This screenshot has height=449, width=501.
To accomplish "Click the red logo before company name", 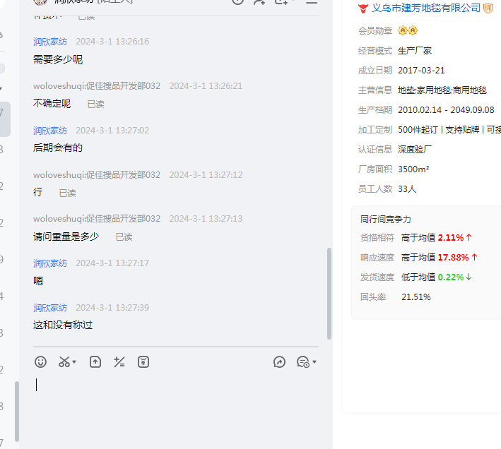I will (363, 8).
